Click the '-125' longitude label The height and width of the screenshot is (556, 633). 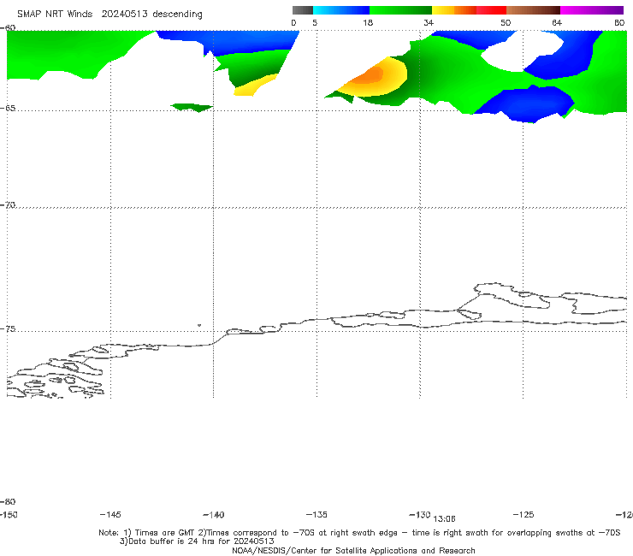[524, 514]
